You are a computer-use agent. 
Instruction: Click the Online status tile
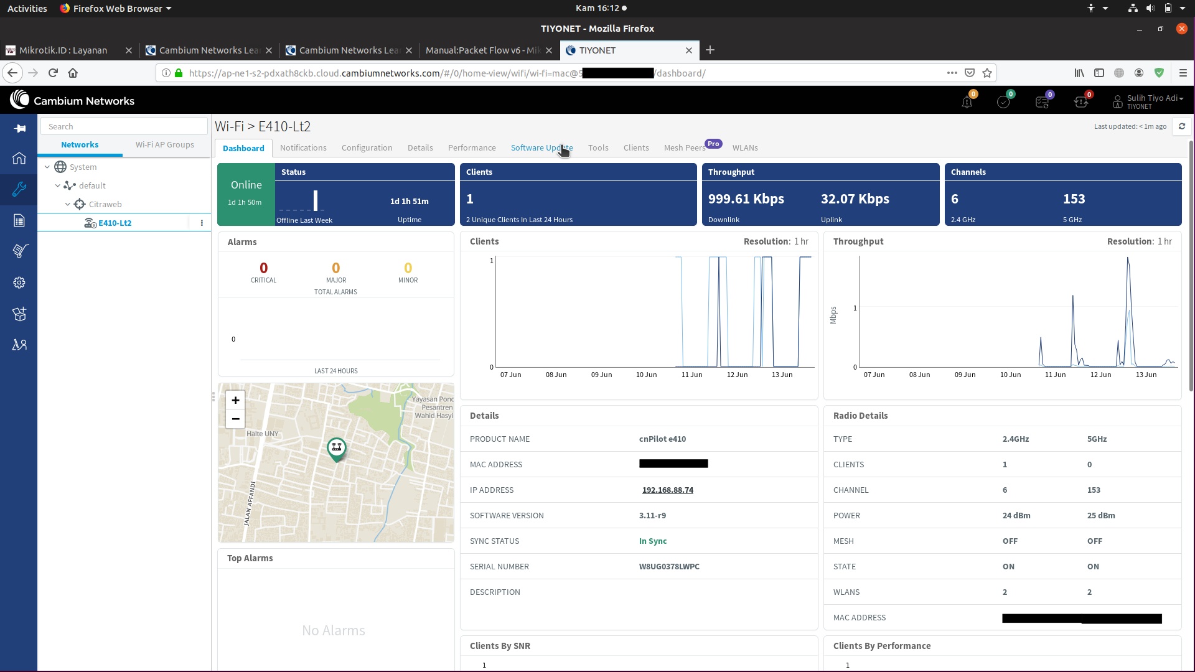click(x=246, y=194)
